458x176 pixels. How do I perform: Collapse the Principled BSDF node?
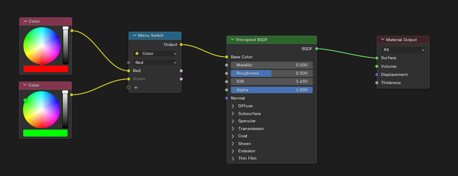tap(233, 39)
